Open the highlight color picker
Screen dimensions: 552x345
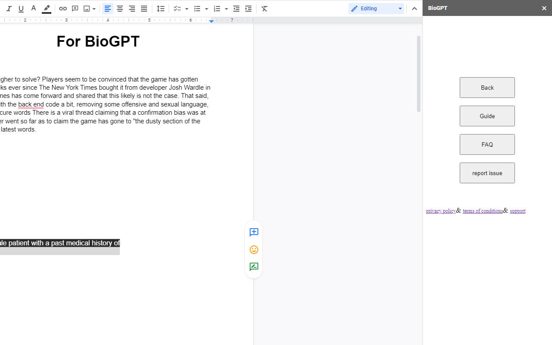pos(47,9)
